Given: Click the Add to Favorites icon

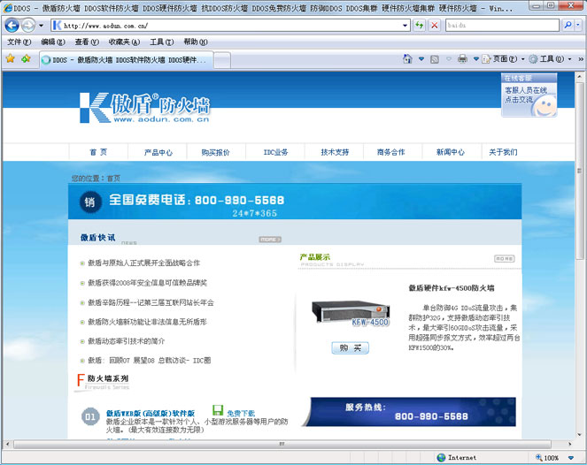Looking at the screenshot, I should tap(26, 59).
